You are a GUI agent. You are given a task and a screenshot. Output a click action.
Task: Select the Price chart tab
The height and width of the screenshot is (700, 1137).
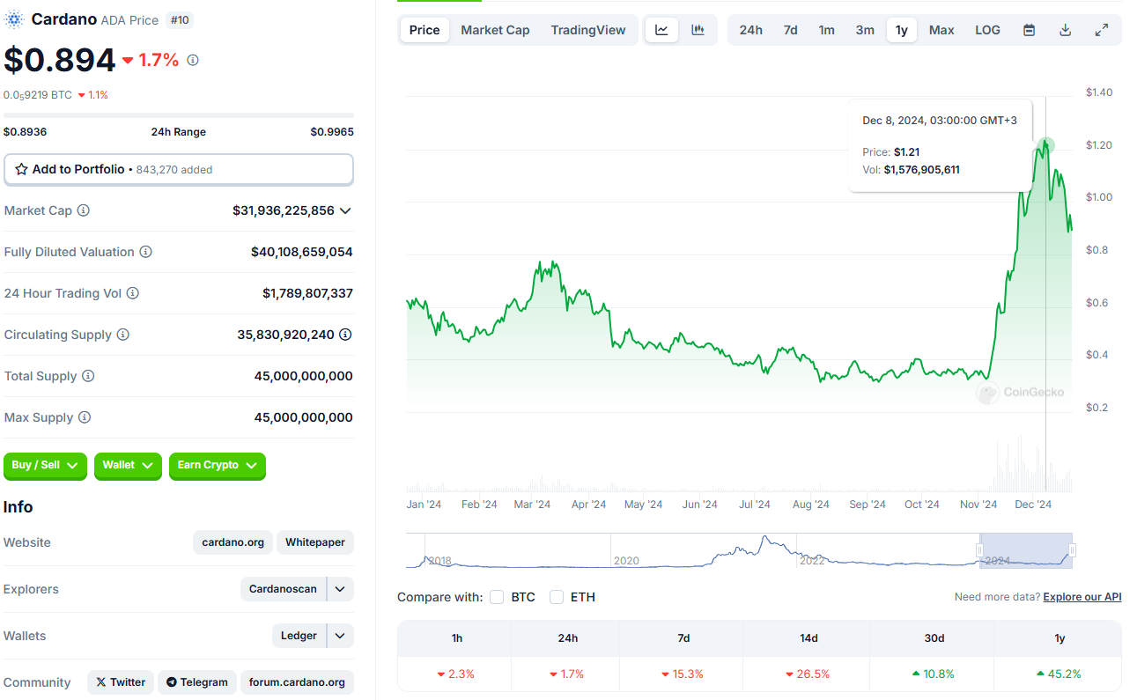pyautogui.click(x=425, y=30)
